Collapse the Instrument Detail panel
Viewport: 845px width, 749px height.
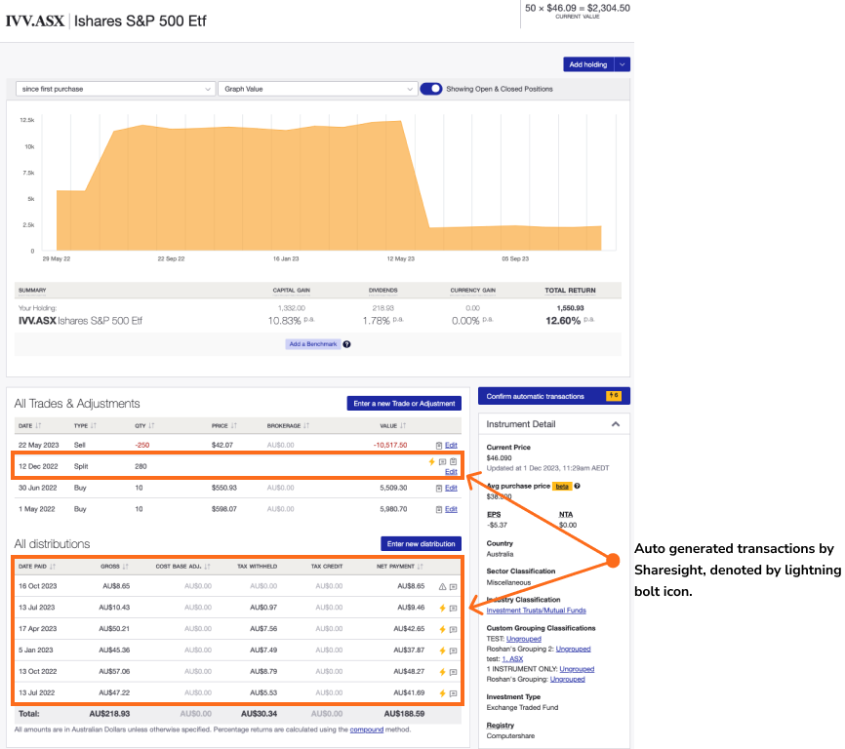(616, 424)
